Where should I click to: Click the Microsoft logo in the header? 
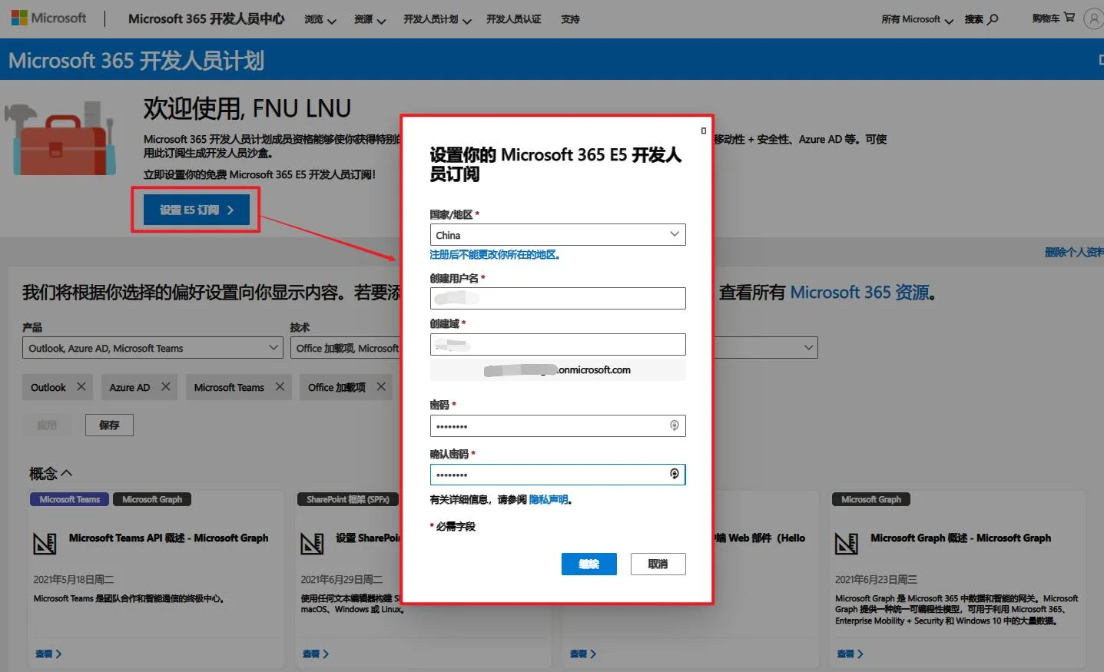tap(48, 17)
